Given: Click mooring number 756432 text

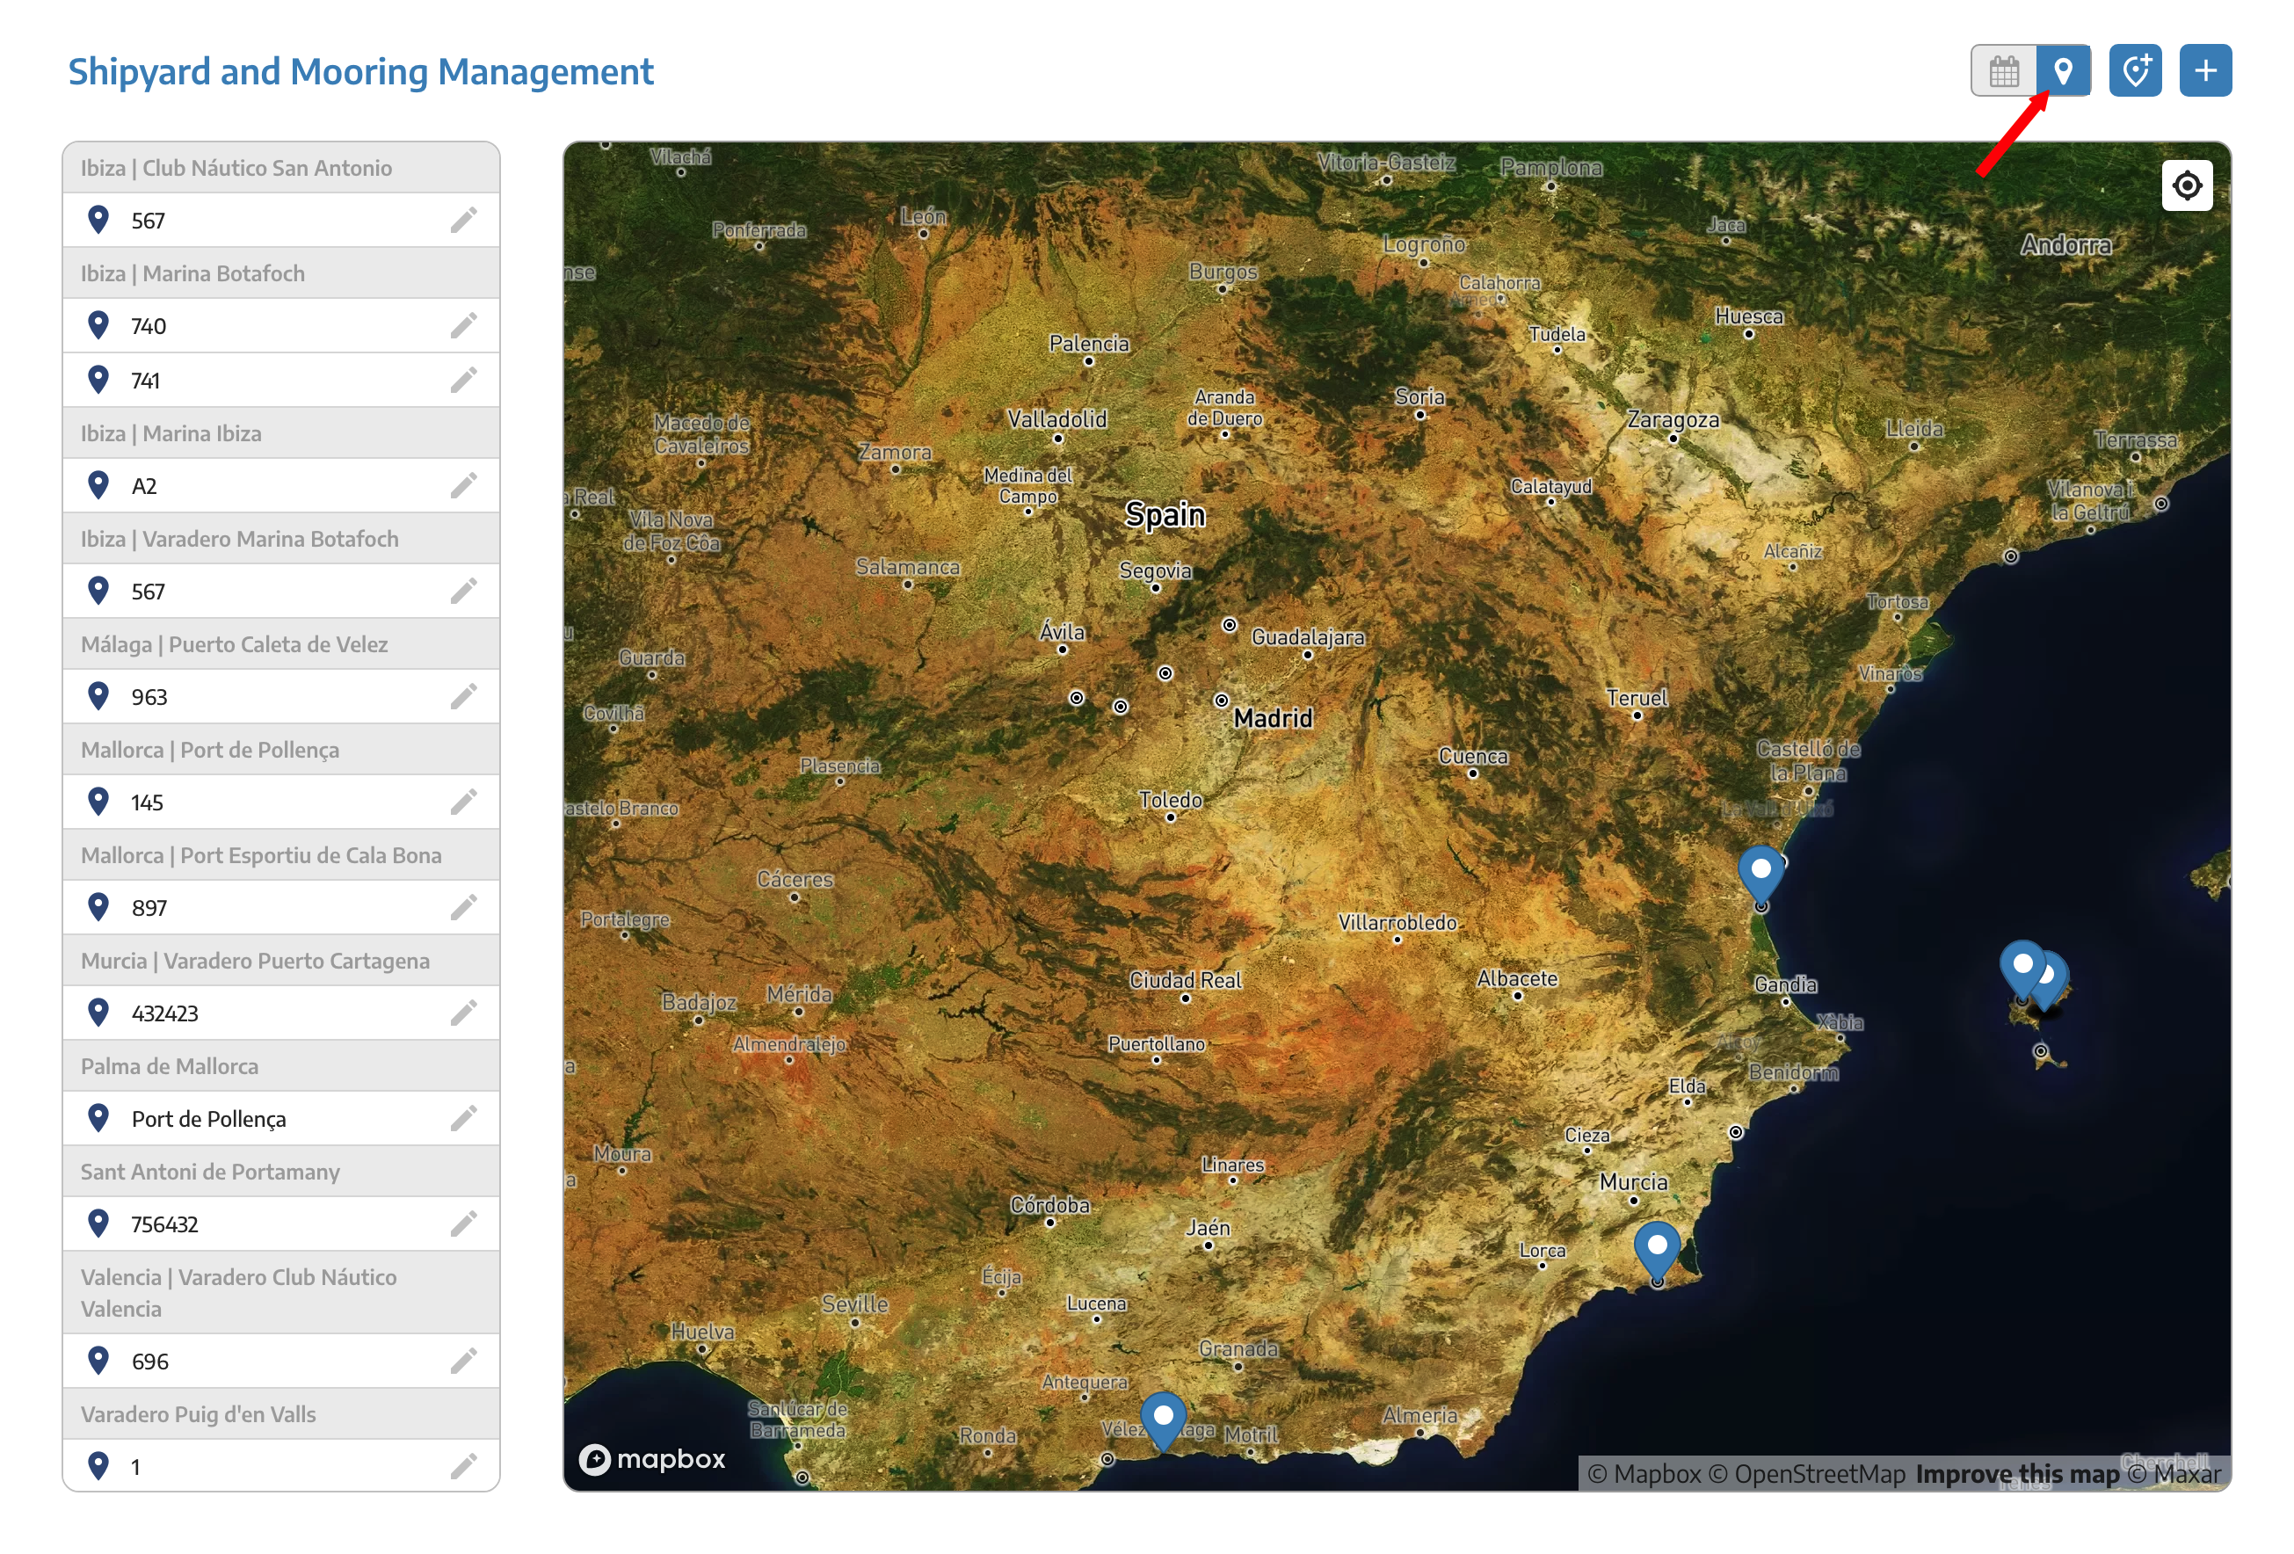Looking at the screenshot, I should click(x=165, y=1225).
